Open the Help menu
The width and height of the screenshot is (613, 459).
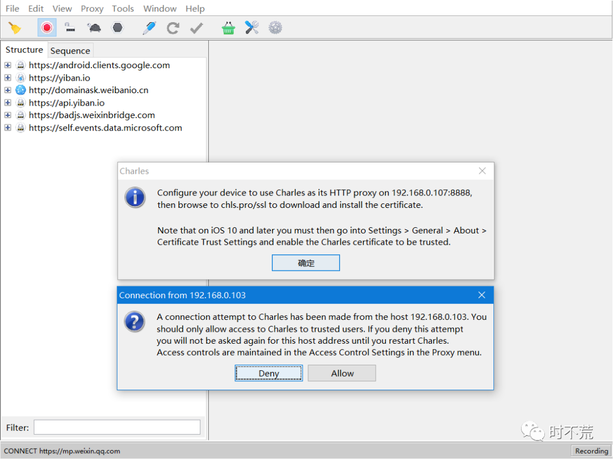(x=195, y=8)
